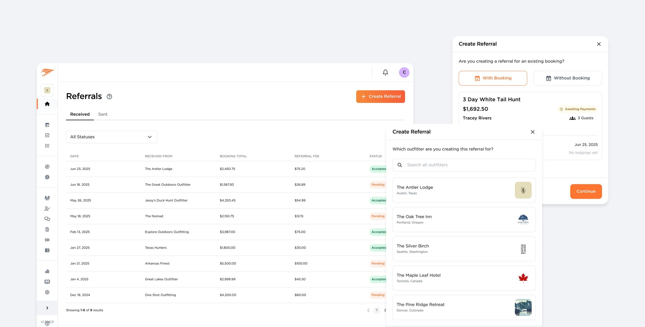The width and height of the screenshot is (645, 327).
Task: Expand the sidebar with the chevron arrow
Action: coord(47,308)
